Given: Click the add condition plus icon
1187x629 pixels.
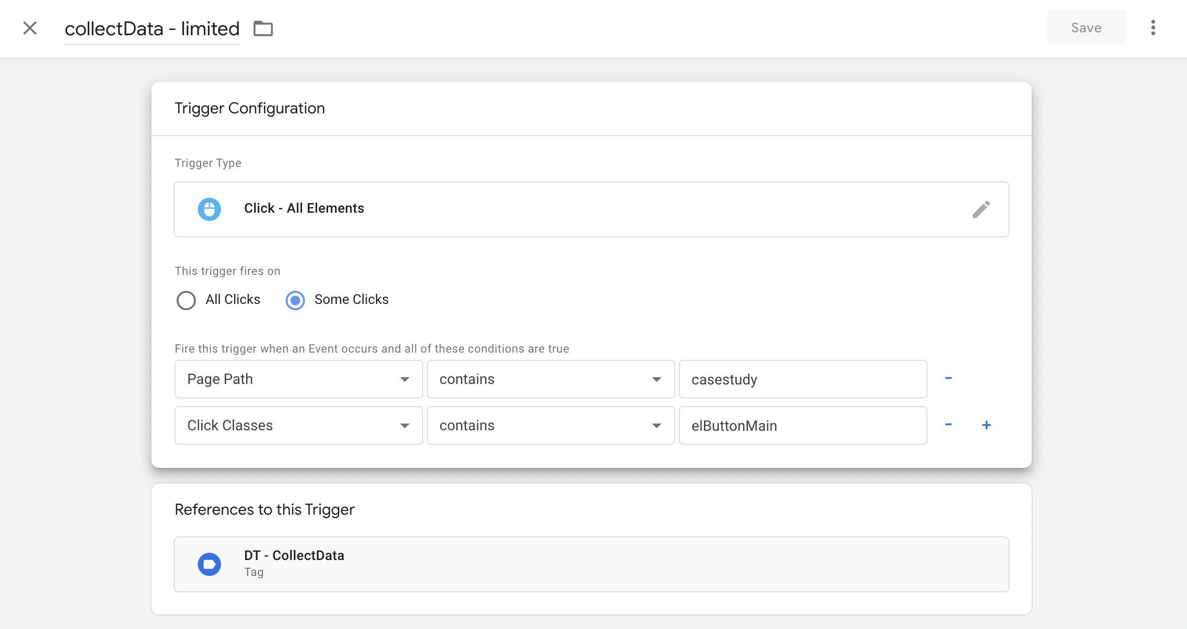Looking at the screenshot, I should coord(987,425).
